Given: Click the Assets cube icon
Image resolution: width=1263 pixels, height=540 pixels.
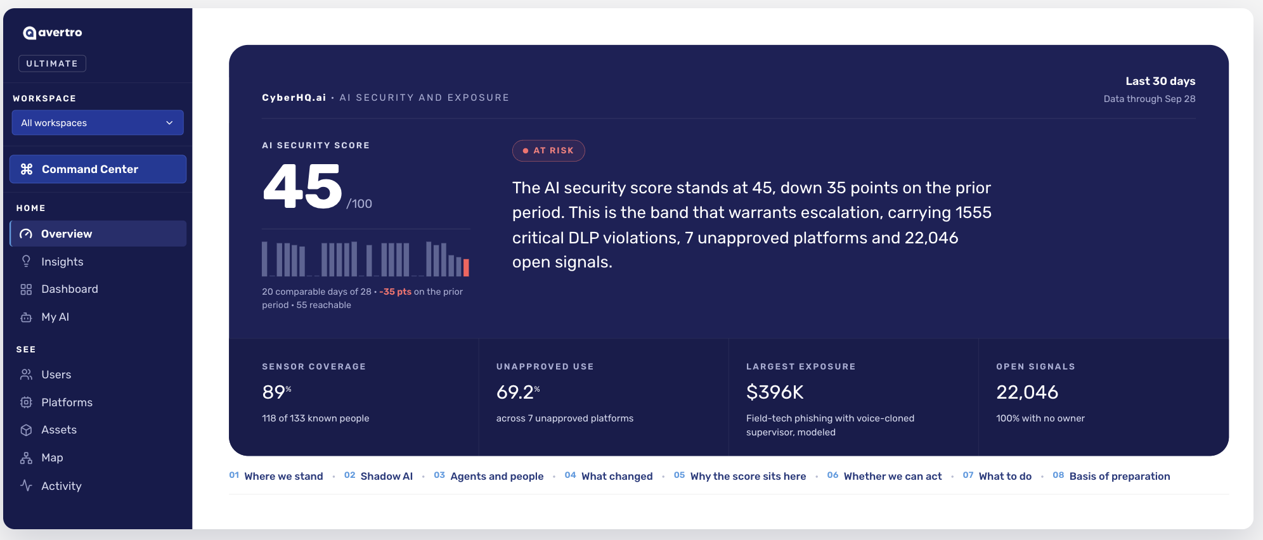Looking at the screenshot, I should pos(26,430).
